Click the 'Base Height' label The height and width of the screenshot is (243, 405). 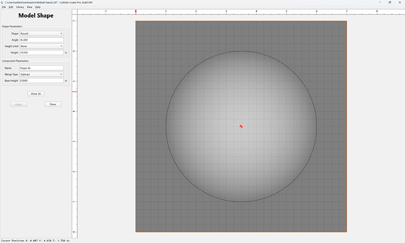coord(11,80)
